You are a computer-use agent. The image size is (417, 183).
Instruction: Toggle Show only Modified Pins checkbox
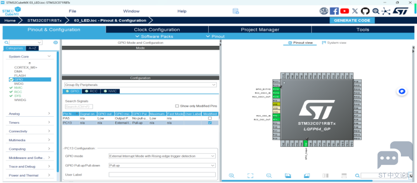click(177, 106)
